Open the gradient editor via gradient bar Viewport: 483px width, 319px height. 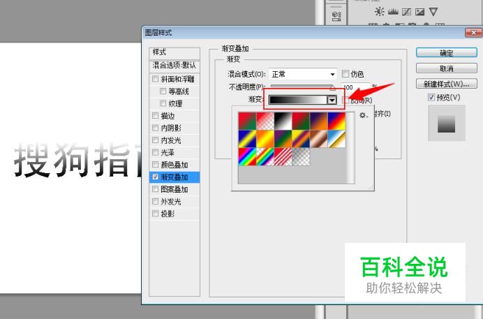[x=298, y=100]
